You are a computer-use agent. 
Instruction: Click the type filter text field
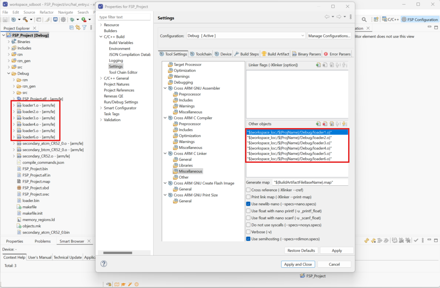[124, 17]
